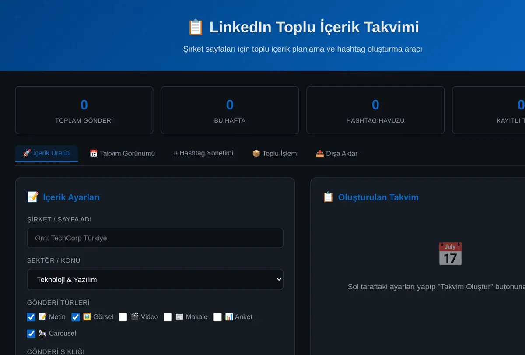This screenshot has width=525, height=355.
Task: Uncheck the Carousel post type checkbox
Action: point(31,334)
